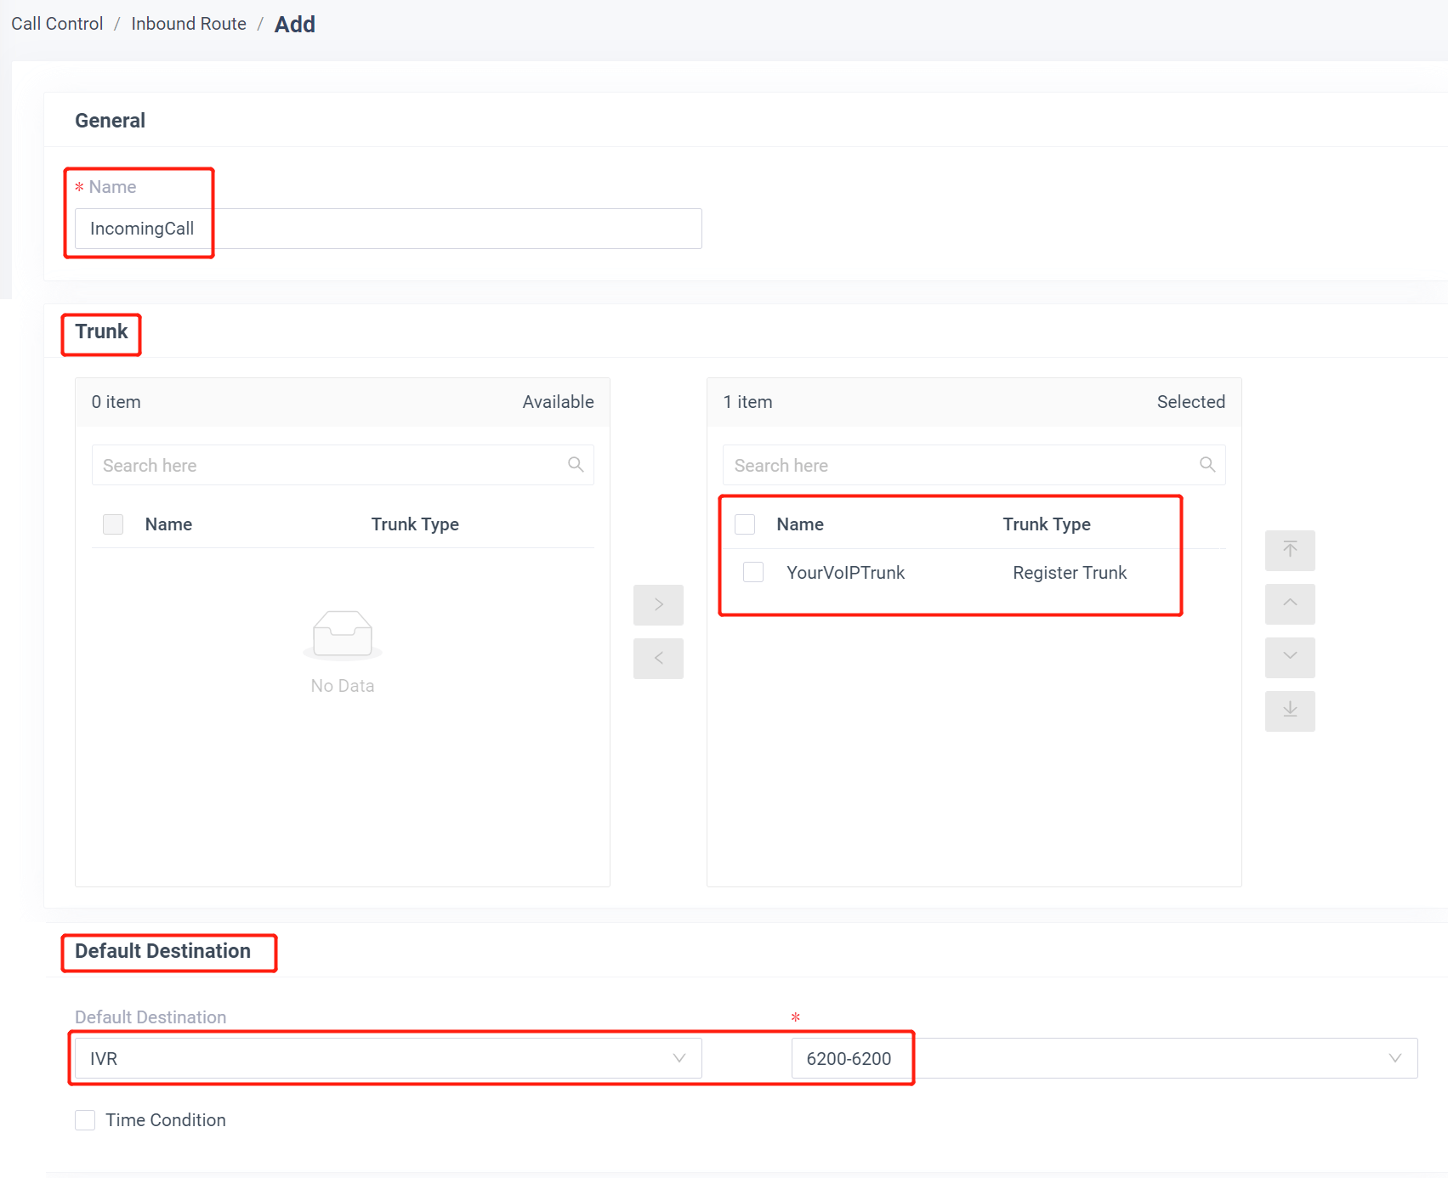Navigate to Inbound Route breadcrumb
This screenshot has width=1448, height=1178.
(x=189, y=24)
